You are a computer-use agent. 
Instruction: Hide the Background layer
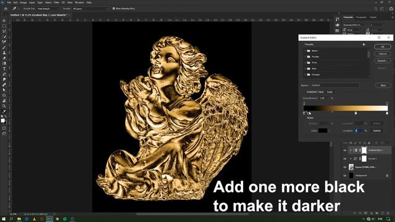(345, 176)
